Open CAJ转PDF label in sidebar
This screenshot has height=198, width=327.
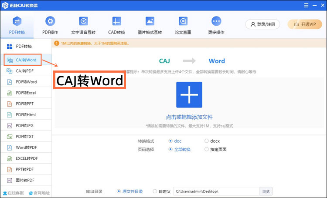click(24, 71)
